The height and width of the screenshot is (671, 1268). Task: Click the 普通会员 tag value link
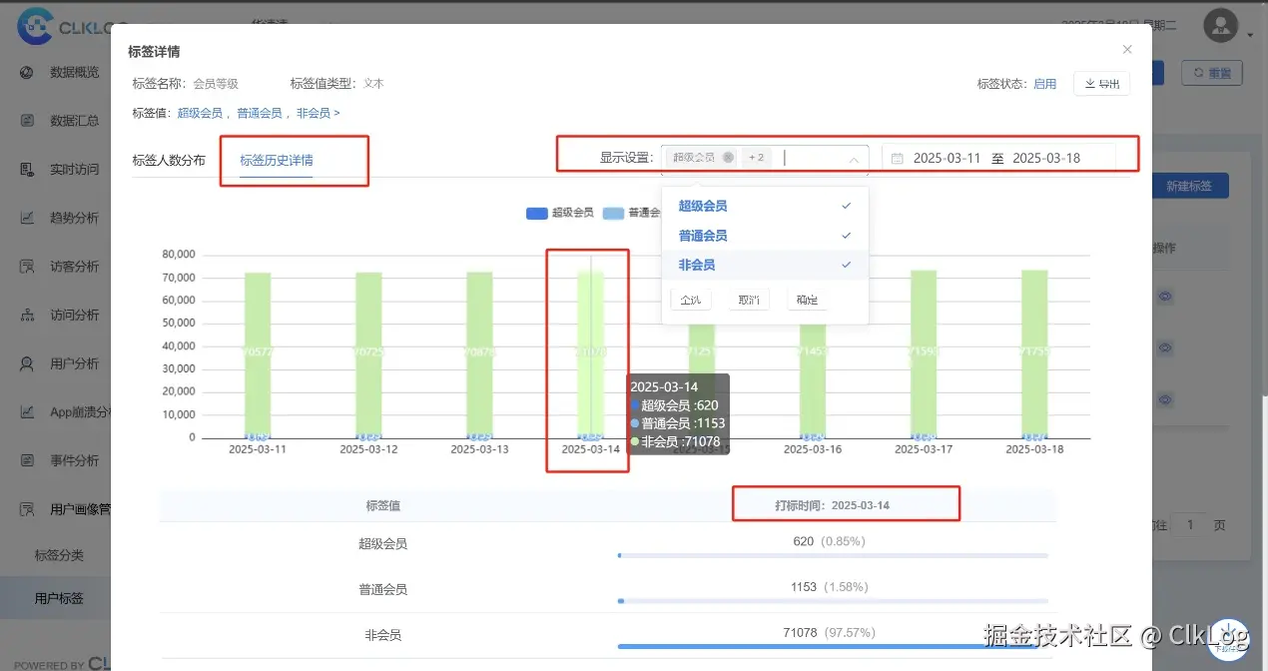point(260,114)
